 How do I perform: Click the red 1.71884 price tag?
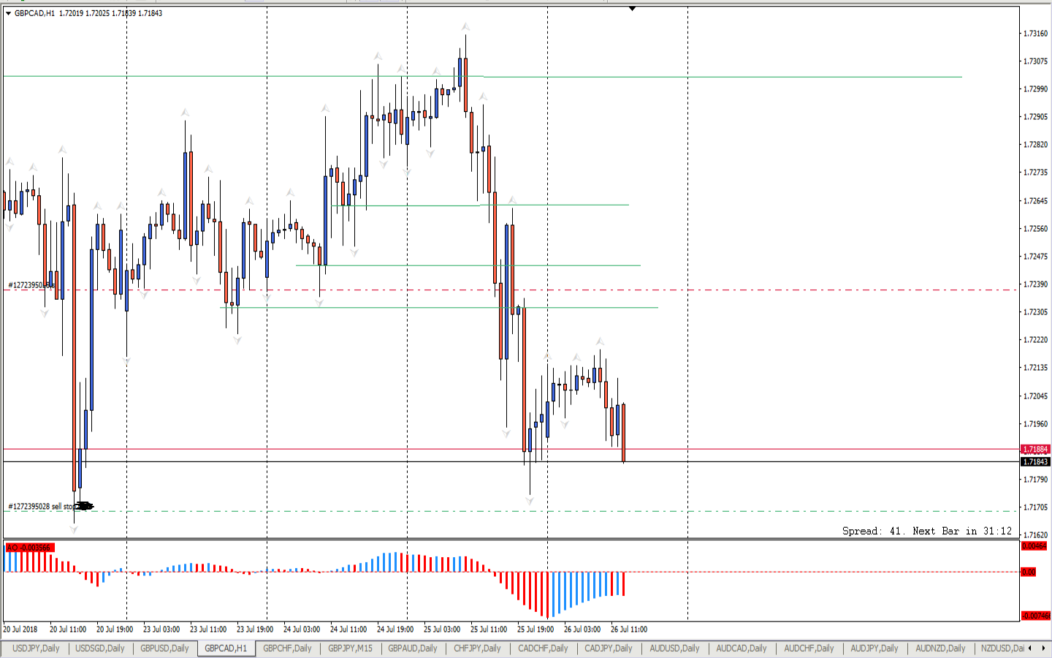[x=1035, y=450]
